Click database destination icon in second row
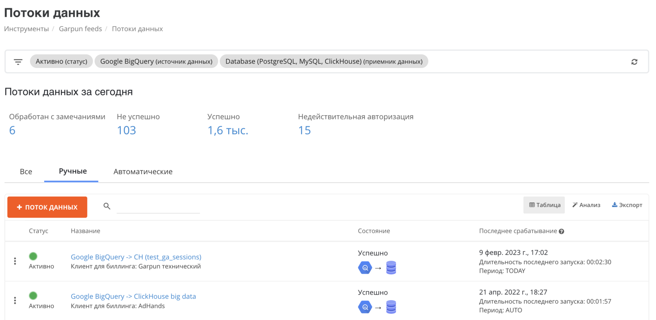 [391, 307]
